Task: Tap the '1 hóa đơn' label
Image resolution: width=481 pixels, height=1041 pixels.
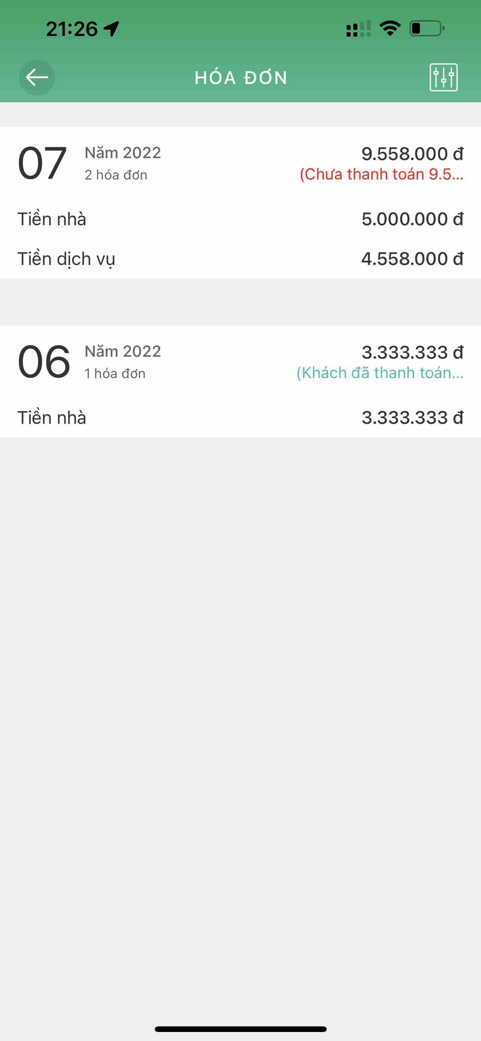Action: 115,373
